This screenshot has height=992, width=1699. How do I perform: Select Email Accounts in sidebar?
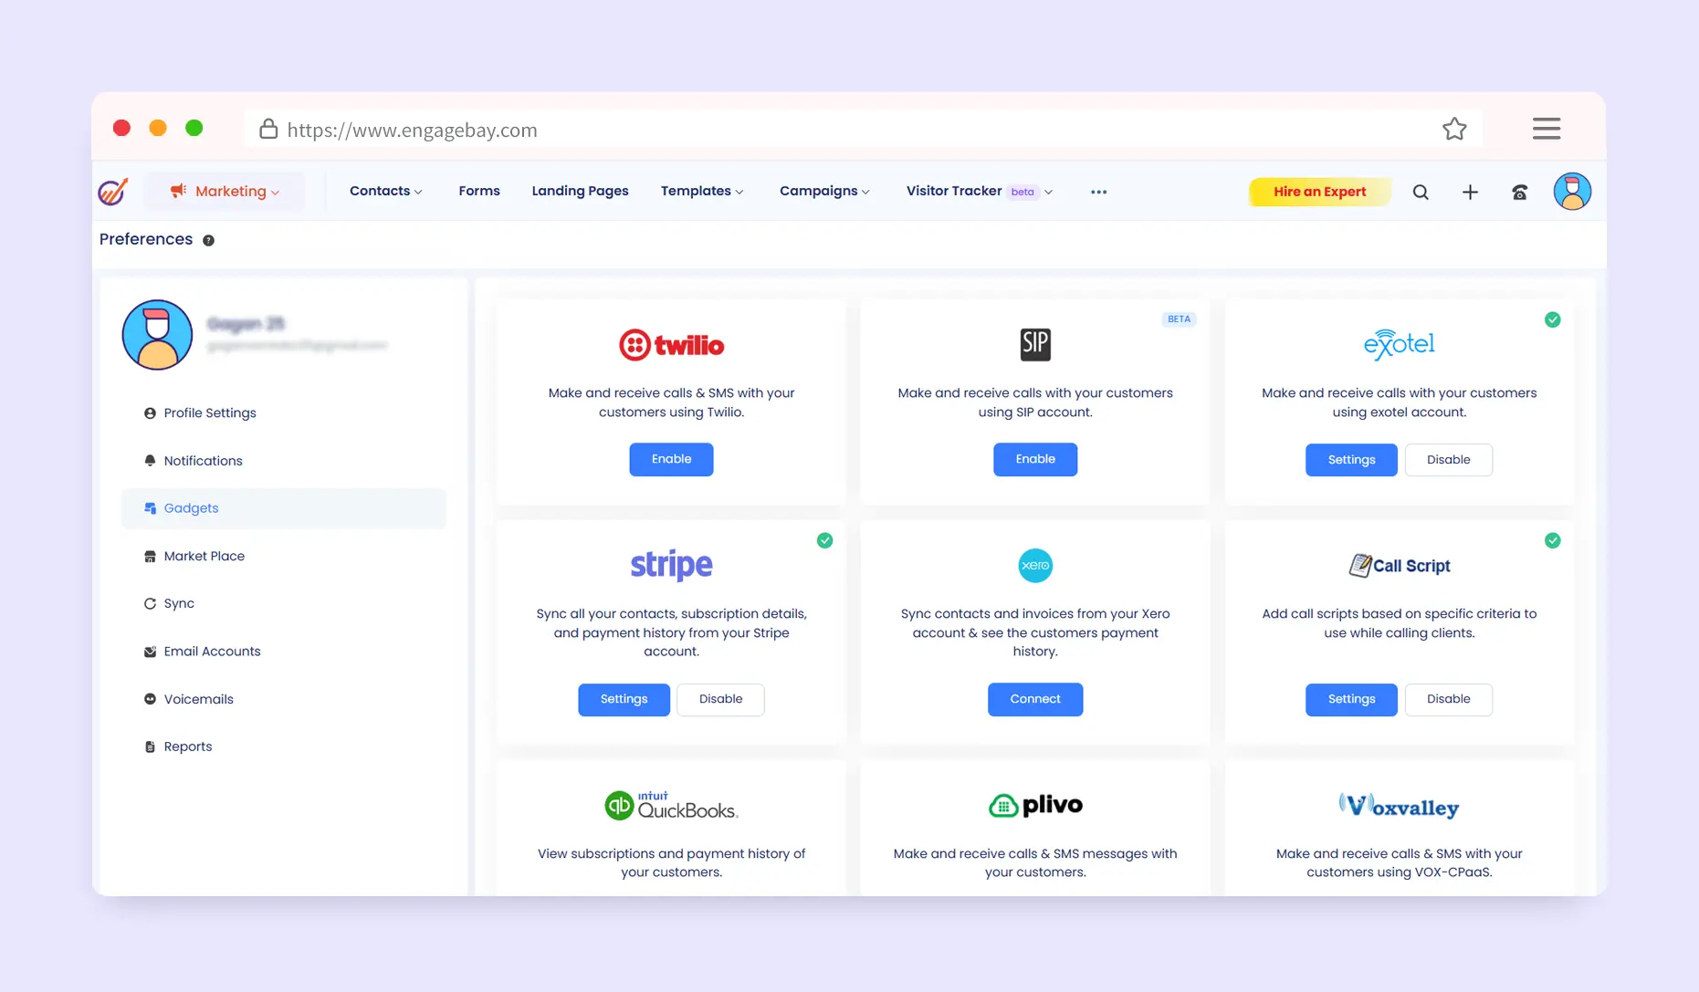pos(212,652)
